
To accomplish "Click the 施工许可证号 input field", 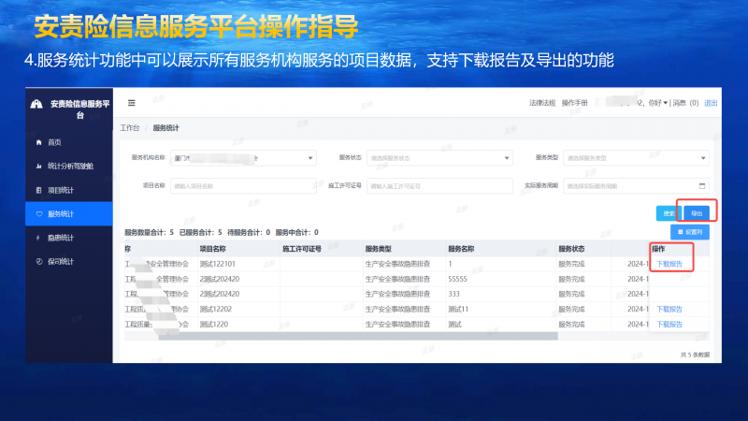I will [439, 186].
